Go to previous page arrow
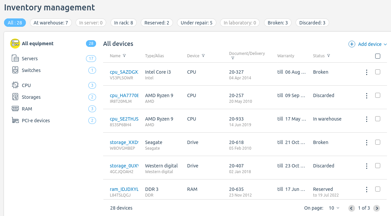The height and width of the screenshot is (216, 391). tap(352, 208)
